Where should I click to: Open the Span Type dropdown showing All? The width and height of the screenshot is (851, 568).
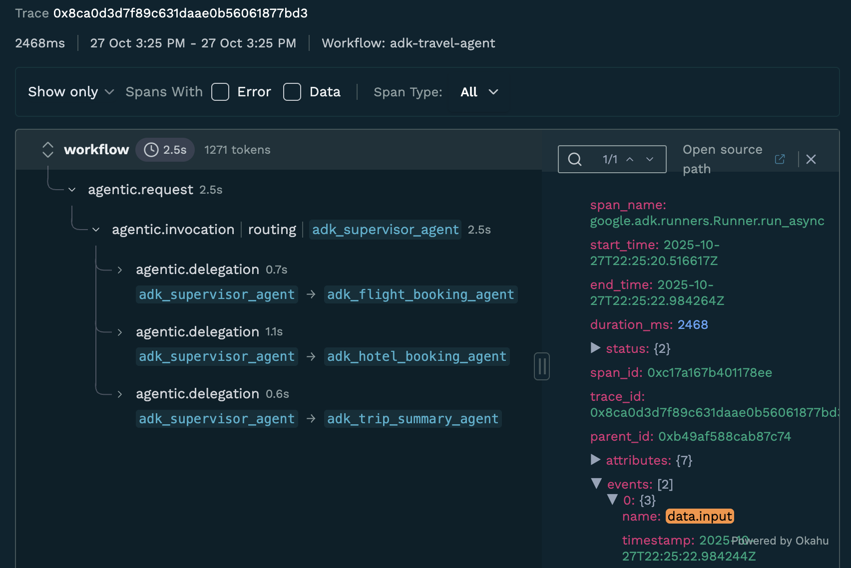point(478,92)
